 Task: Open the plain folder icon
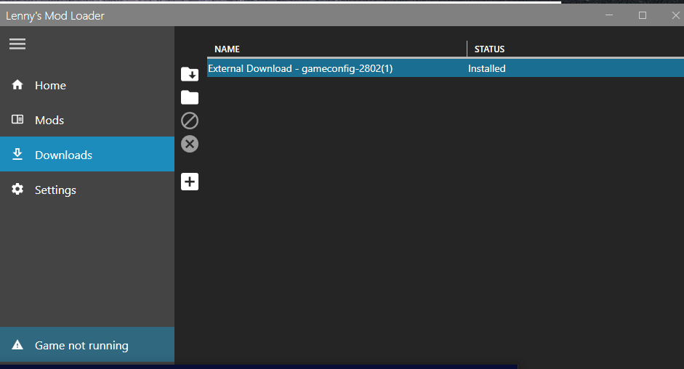pyautogui.click(x=190, y=98)
